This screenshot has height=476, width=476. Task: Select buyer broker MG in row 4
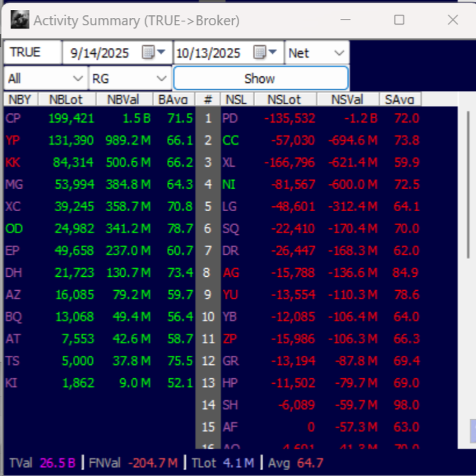pyautogui.click(x=14, y=184)
